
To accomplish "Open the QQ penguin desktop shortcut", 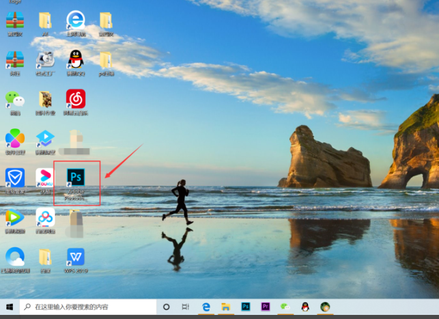I will pos(76,59).
